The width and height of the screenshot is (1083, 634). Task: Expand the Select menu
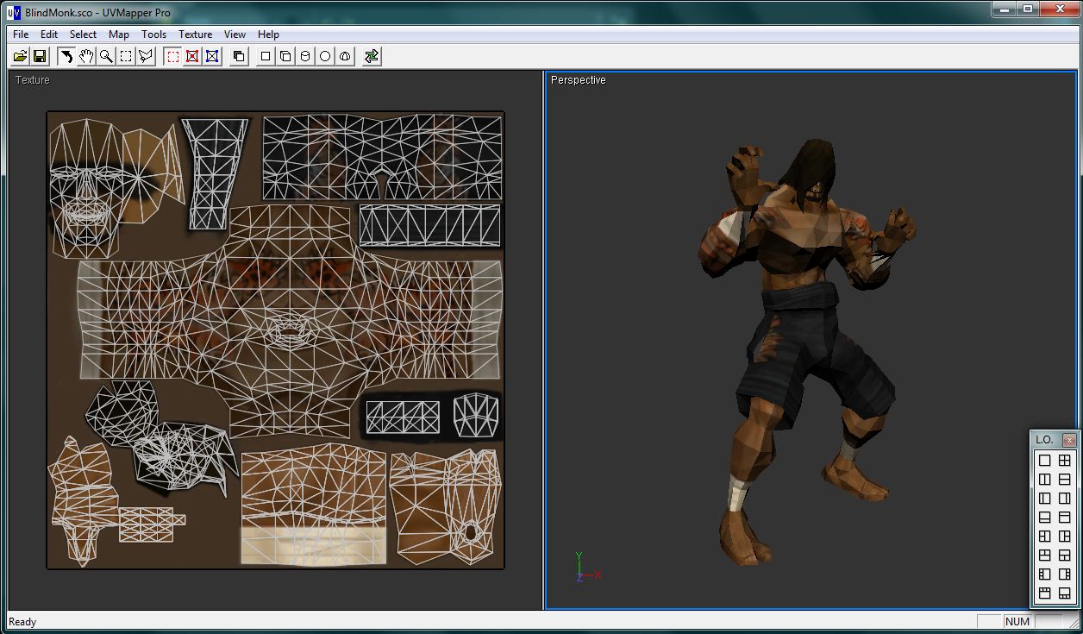coord(83,35)
